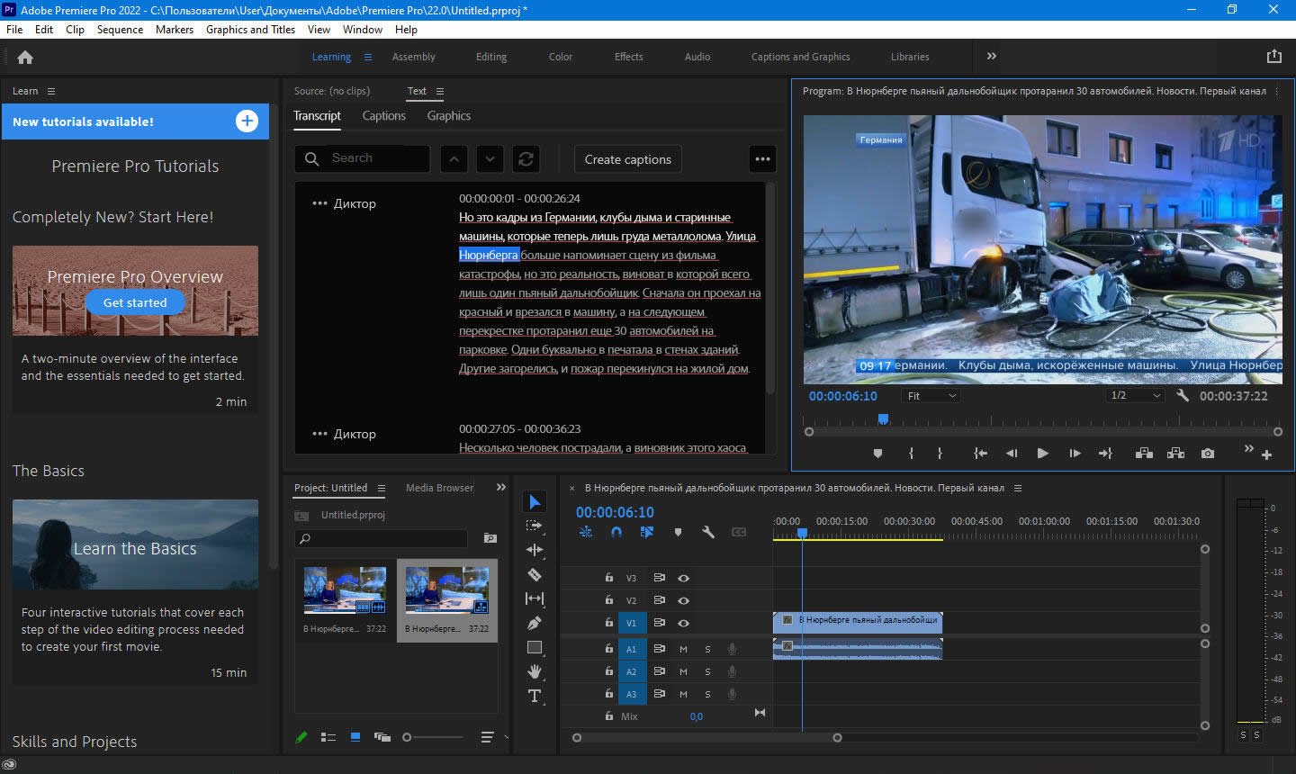Image resolution: width=1296 pixels, height=774 pixels.
Task: Select the Razor tool
Action: (535, 574)
